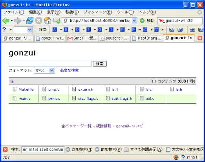Go to the home page icon
The height and width of the screenshot is (162, 205).
[x=48, y=20]
